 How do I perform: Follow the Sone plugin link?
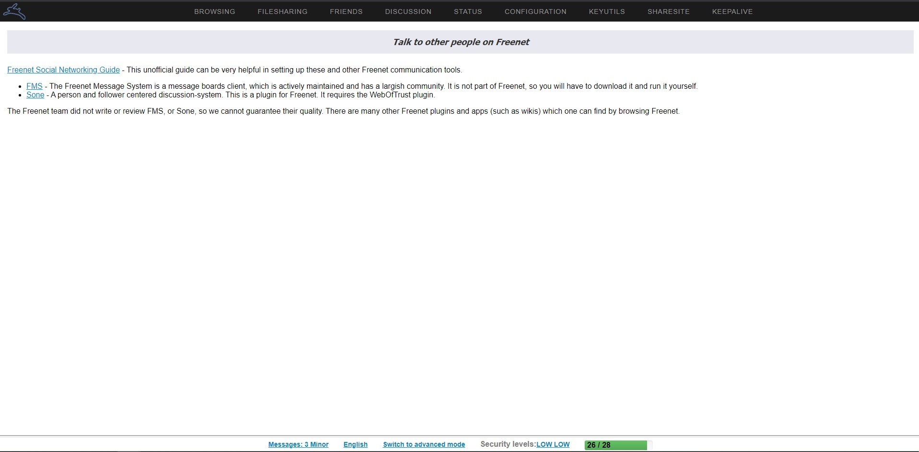pos(35,95)
